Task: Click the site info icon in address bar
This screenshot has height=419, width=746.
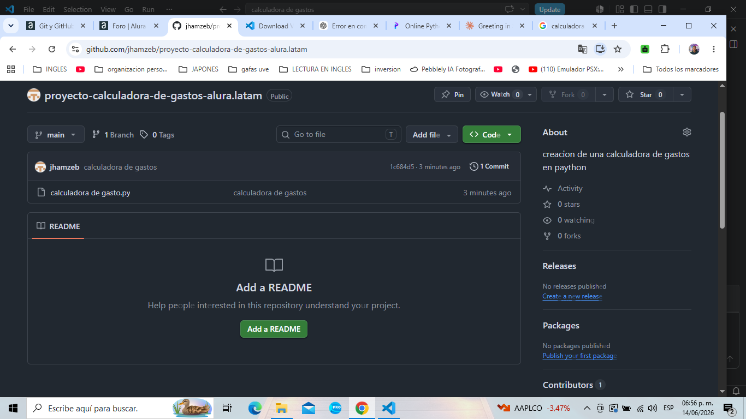Action: pyautogui.click(x=75, y=49)
